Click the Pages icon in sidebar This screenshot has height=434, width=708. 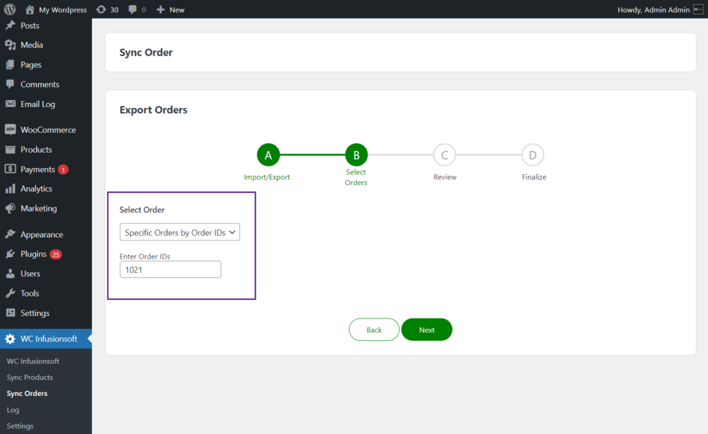pos(10,64)
